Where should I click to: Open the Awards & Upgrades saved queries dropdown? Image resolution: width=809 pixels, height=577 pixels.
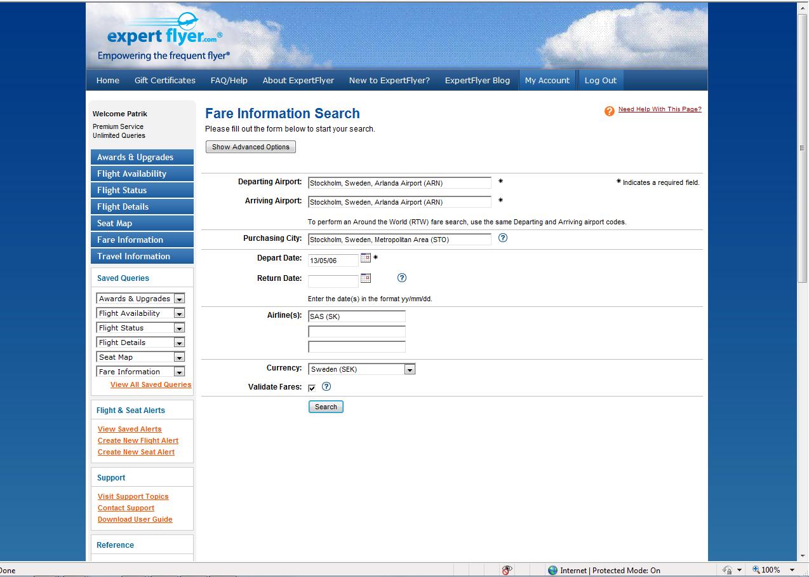(179, 299)
